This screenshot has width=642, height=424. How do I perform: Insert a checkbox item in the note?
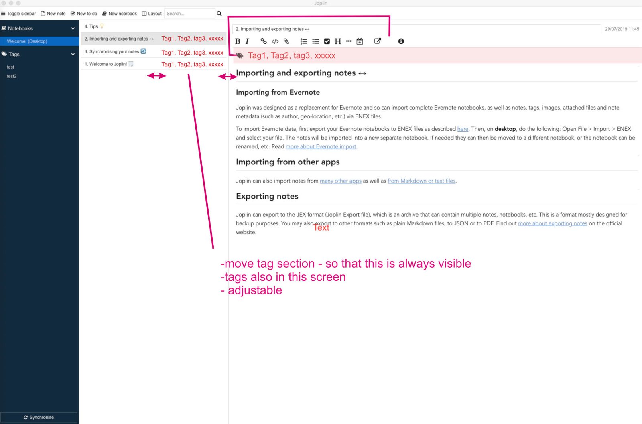(x=327, y=41)
